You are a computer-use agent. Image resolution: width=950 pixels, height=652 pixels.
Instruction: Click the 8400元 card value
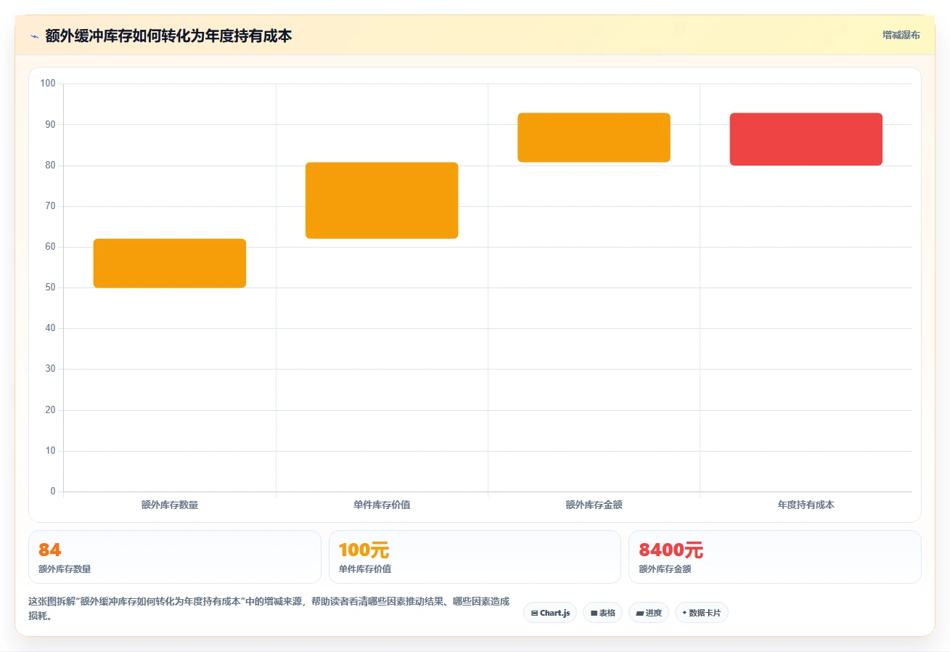click(671, 550)
